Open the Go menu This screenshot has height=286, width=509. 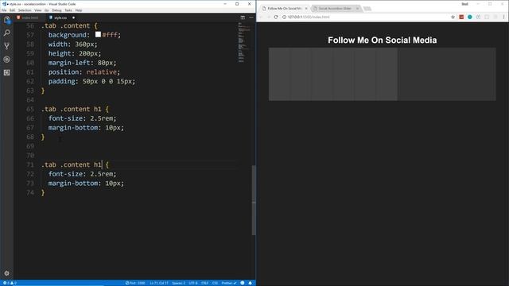46,10
